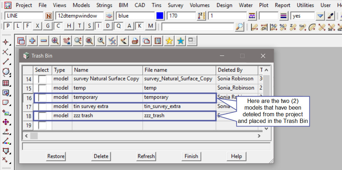
Task: Click the printer plot icon
Action: [x=135, y=41]
